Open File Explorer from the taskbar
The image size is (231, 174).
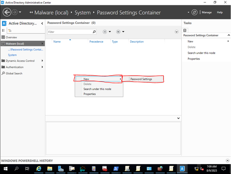tap(49, 168)
